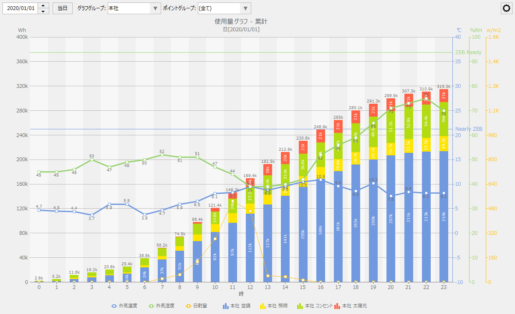Image resolution: width=515 pixels, height=314 pixels.
Task: Increase the date with the up arrow
Action: (43, 6)
